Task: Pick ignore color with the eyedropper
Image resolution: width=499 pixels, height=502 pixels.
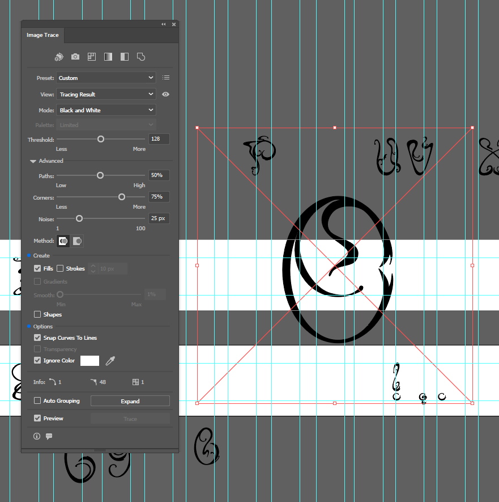Action: coord(110,361)
